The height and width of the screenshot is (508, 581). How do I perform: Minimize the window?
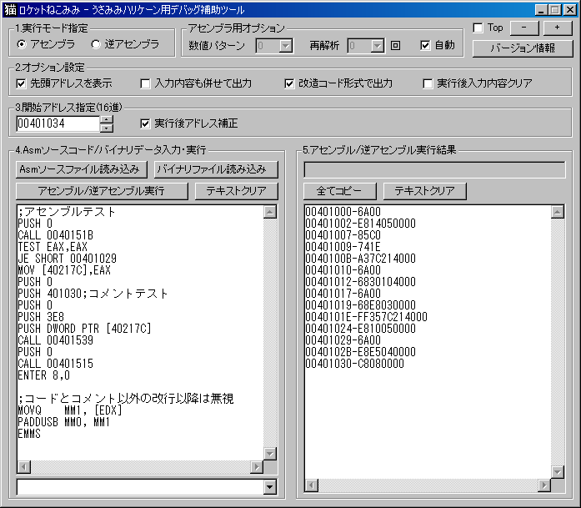(541, 10)
